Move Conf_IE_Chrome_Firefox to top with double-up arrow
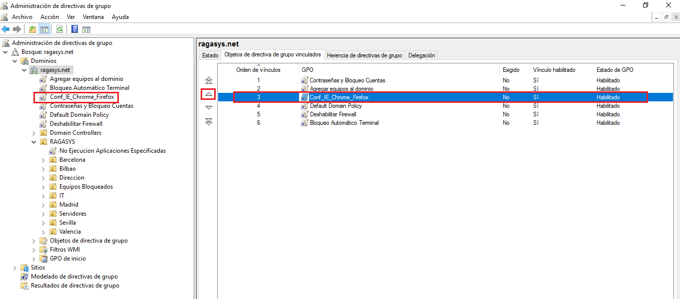680x299 pixels. pos(208,79)
